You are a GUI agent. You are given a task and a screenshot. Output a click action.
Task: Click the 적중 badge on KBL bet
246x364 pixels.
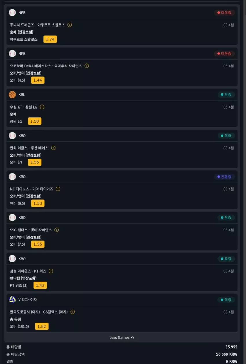(226, 95)
